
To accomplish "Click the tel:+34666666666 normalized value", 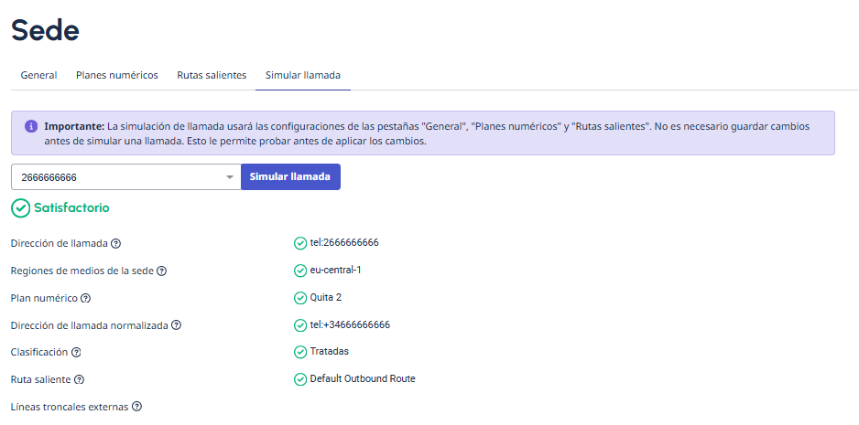I will 350,325.
